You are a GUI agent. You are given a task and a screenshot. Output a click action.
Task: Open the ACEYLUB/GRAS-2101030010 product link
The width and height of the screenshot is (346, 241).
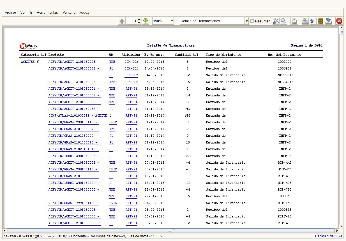73,142
